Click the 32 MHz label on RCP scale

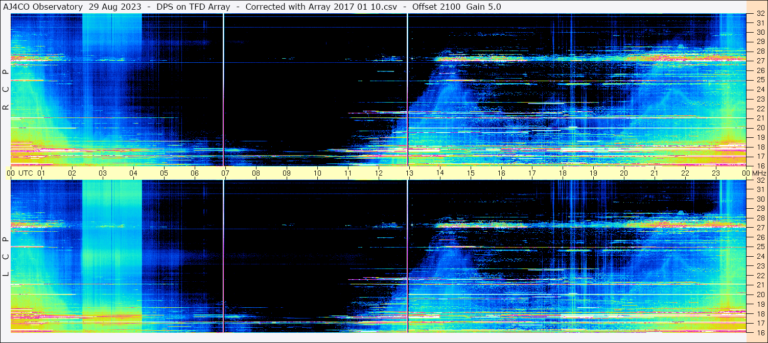(759, 14)
